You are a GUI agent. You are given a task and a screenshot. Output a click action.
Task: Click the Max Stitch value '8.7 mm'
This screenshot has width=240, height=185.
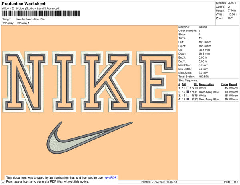click(x=204, y=65)
